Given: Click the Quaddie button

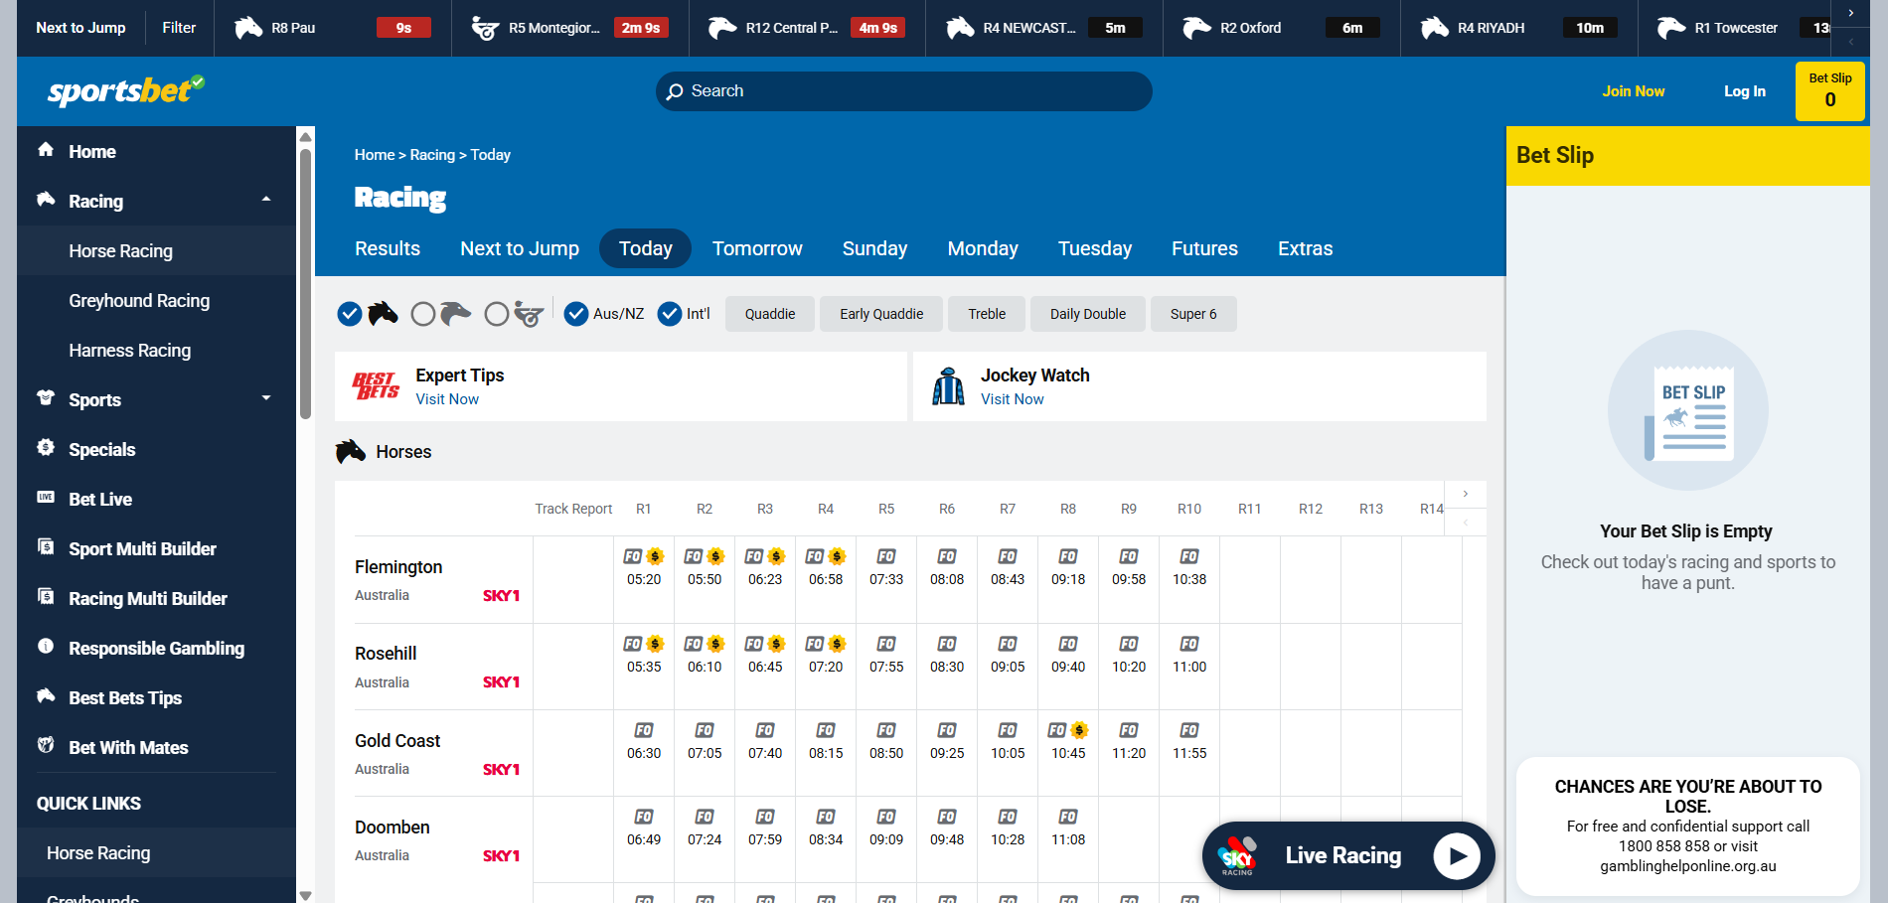Looking at the screenshot, I should pos(770,314).
